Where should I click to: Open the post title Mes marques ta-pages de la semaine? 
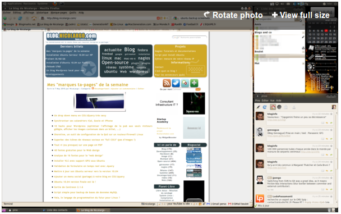click(x=87, y=85)
